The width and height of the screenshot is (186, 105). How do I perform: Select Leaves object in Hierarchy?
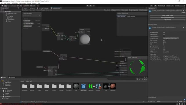pyautogui.click(x=11, y=16)
